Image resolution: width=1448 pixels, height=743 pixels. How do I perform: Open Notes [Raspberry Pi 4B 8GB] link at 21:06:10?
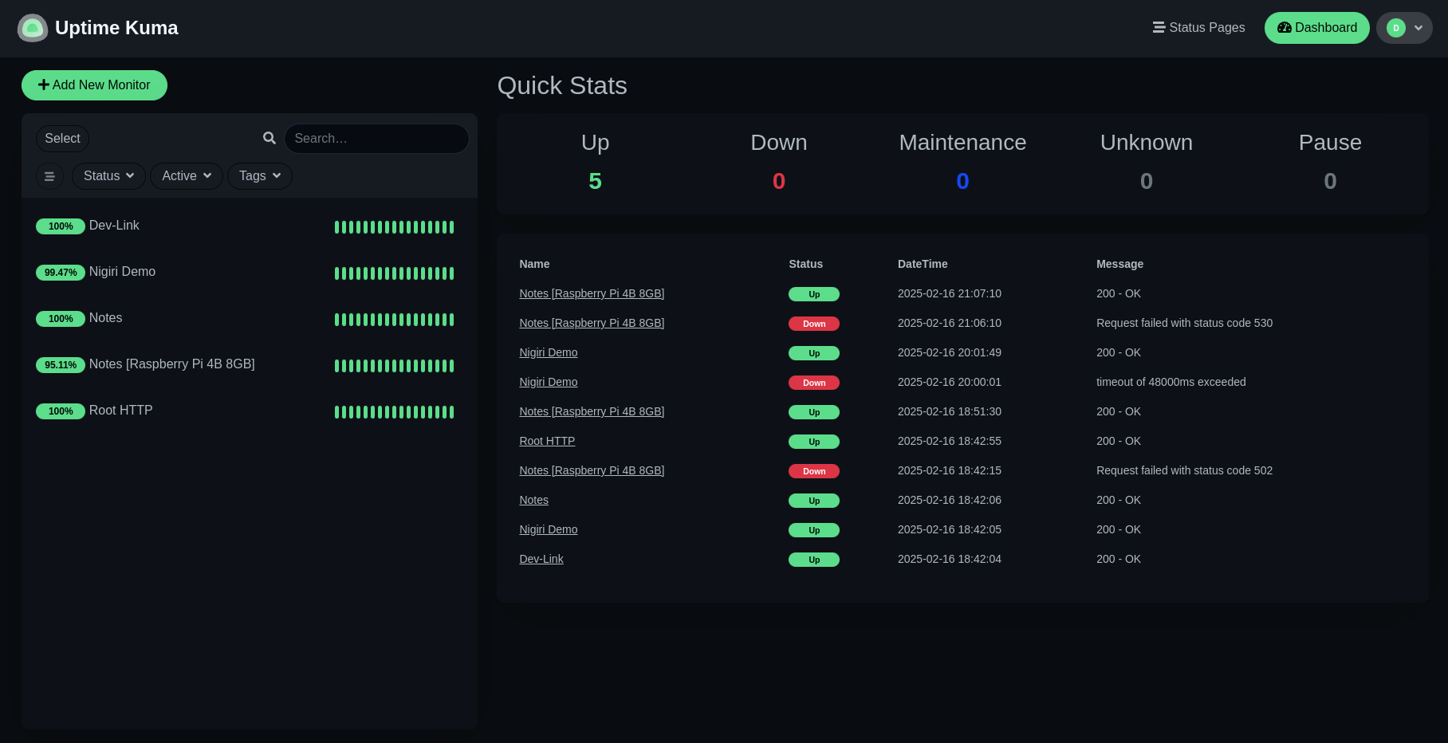pos(592,323)
